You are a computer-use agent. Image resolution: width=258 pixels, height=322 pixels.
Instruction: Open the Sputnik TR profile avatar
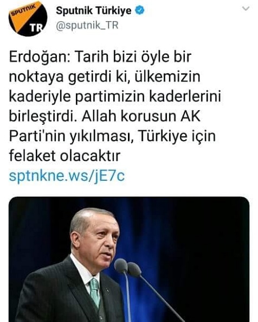[28, 18]
